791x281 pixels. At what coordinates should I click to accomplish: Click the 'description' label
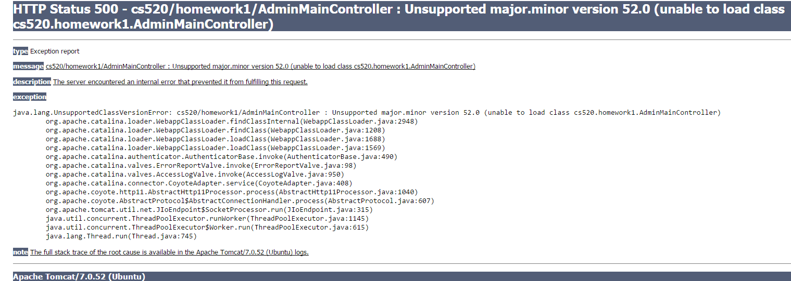(32, 82)
